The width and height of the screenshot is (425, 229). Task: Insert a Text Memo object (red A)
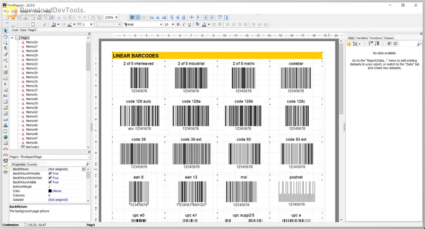pyautogui.click(x=6, y=66)
